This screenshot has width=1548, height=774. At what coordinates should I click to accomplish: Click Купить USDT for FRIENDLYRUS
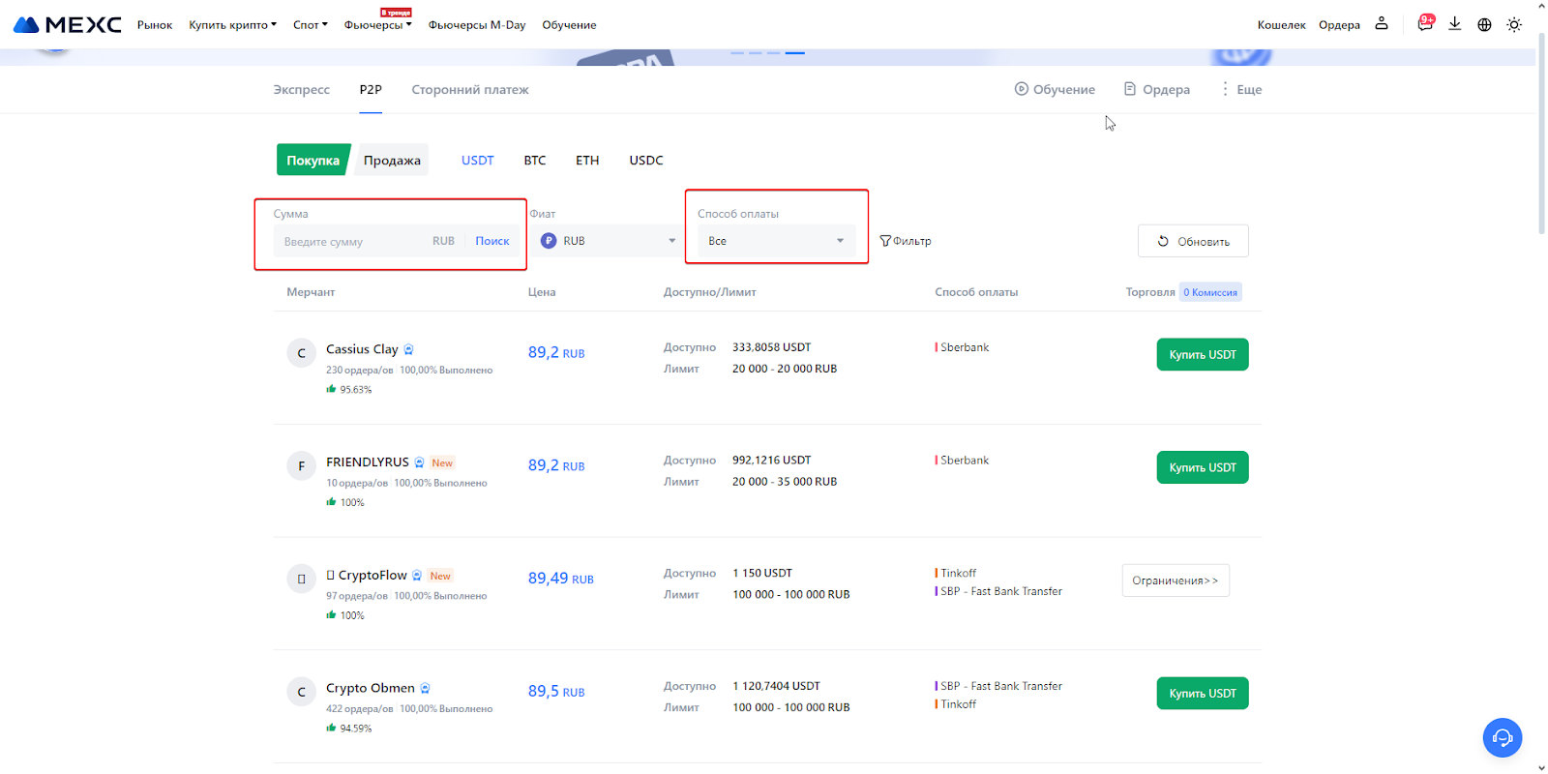click(1203, 467)
